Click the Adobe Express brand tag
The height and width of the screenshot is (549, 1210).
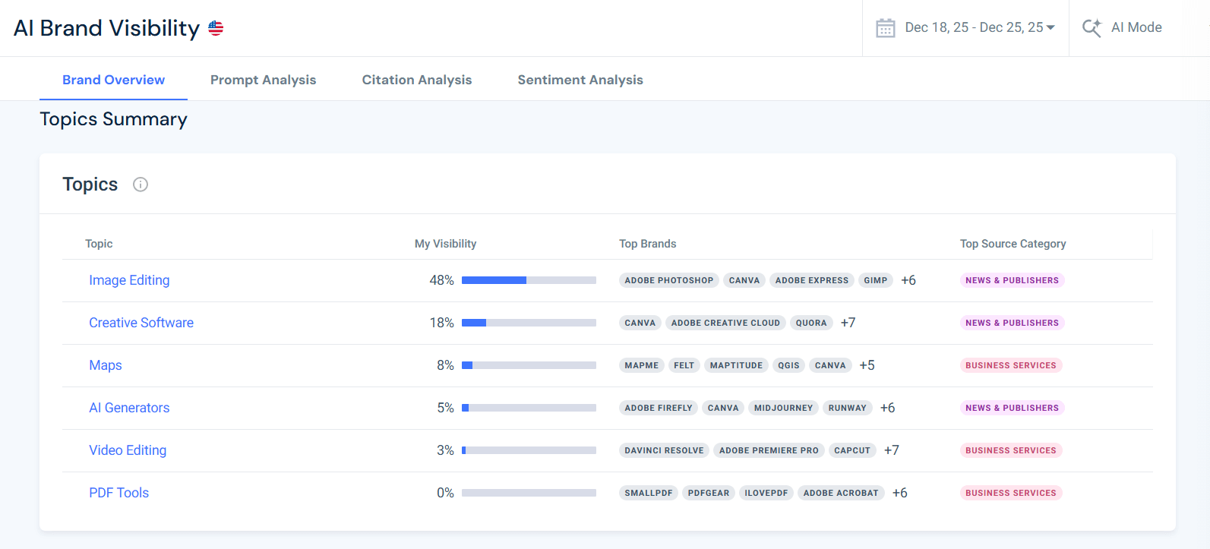pos(812,280)
